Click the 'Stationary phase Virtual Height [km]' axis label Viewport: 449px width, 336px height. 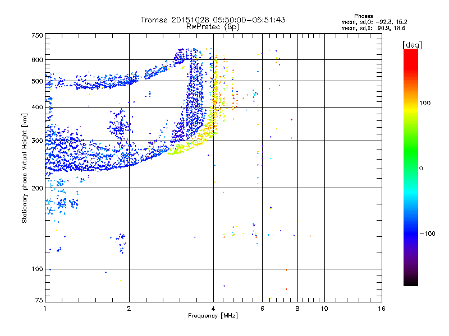tap(25, 168)
